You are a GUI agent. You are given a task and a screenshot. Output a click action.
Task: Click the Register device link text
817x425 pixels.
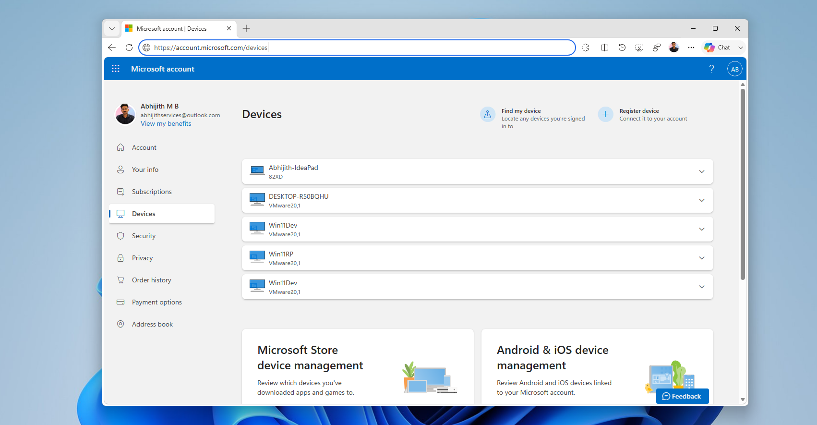tap(639, 111)
